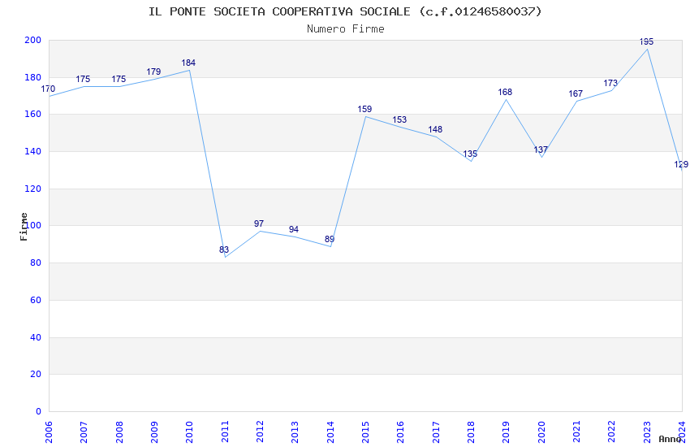The width and height of the screenshot is (690, 447).
Task: Click the x-axis year 2009
Action: (154, 432)
